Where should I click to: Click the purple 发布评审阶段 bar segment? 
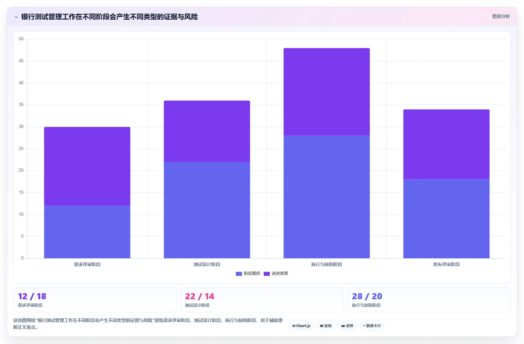pyautogui.click(x=446, y=144)
